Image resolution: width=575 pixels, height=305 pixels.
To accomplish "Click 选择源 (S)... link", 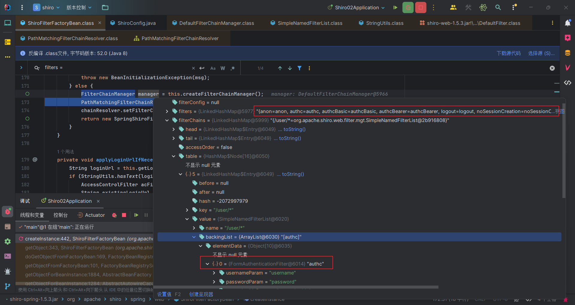I will [541, 53].
